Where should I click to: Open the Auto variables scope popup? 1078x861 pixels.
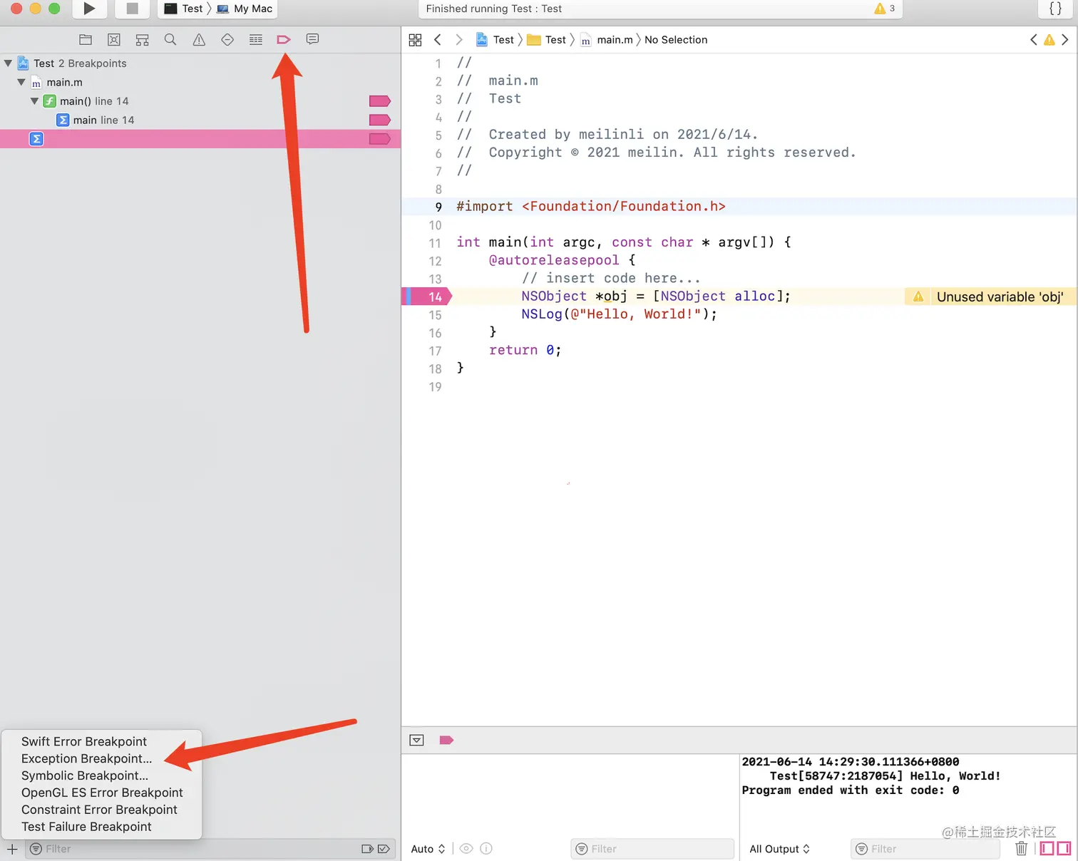click(428, 849)
